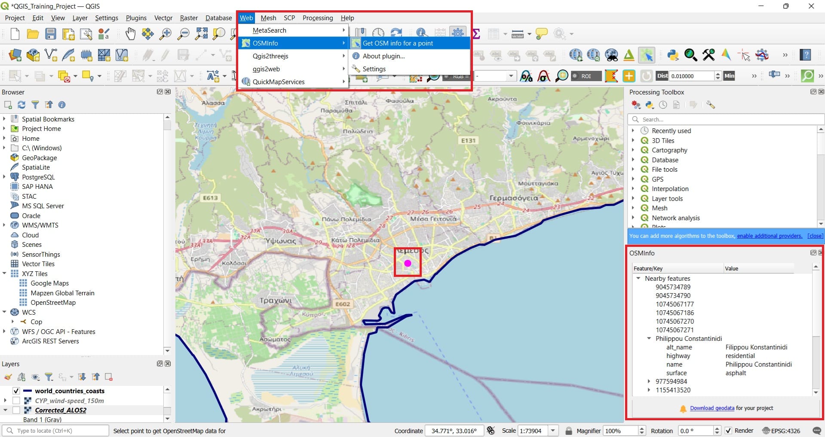
Task: Expand the Network analysis toolbox group
Action: point(633,218)
